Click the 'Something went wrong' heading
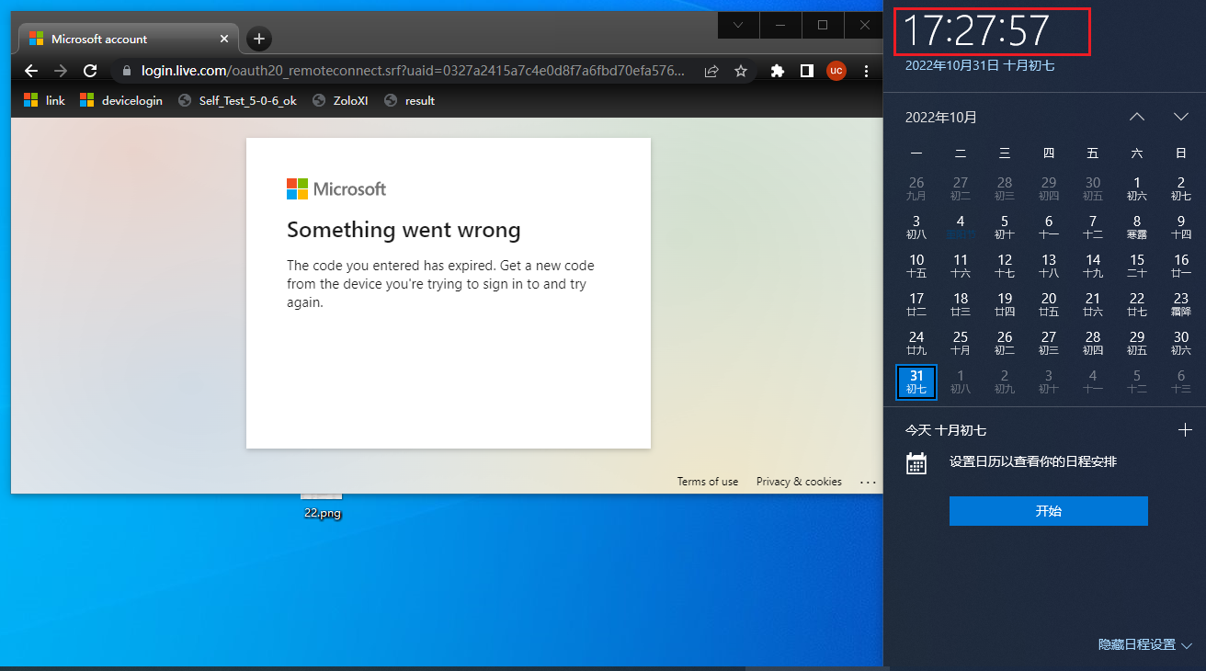 404,230
